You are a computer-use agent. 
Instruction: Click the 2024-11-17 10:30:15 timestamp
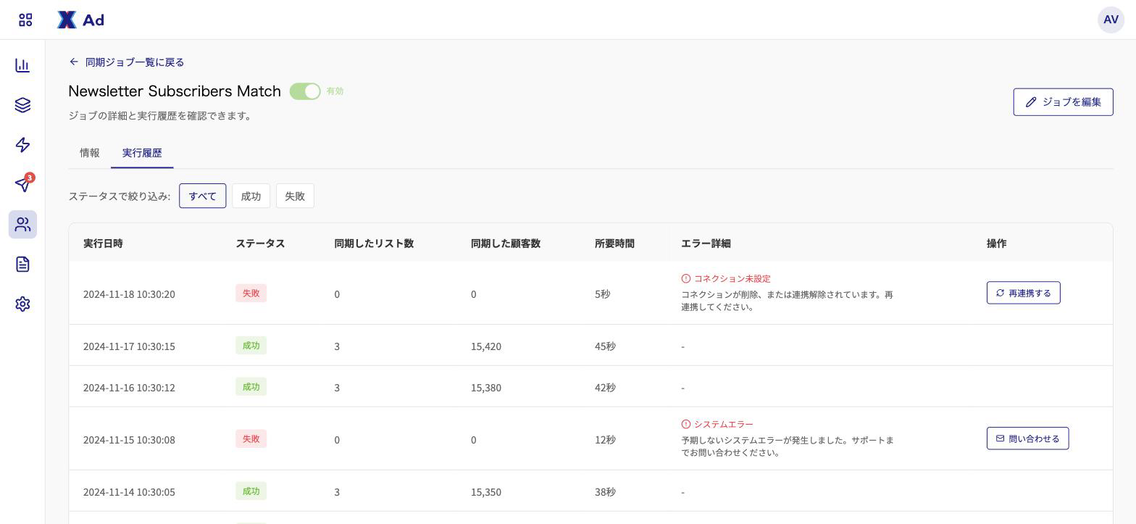129,346
